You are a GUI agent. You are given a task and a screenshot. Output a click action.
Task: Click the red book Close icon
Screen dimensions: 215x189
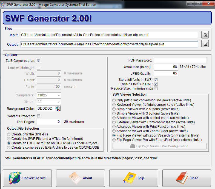point(181,178)
